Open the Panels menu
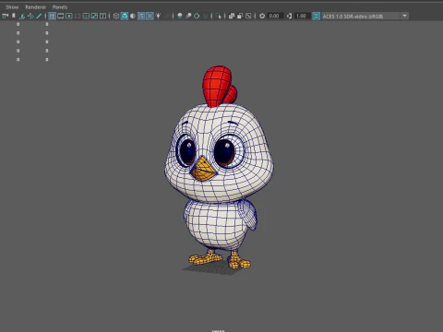This screenshot has width=443, height=332. (x=60, y=6)
